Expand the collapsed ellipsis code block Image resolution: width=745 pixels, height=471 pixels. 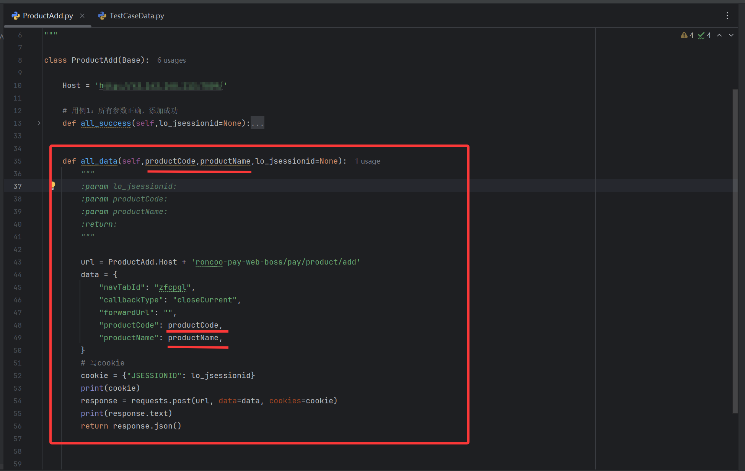point(257,123)
